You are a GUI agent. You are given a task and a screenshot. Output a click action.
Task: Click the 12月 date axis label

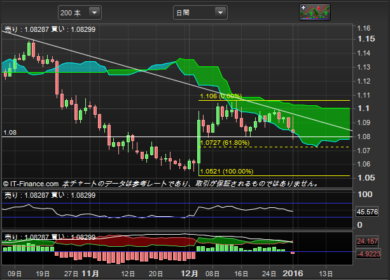pos(190,274)
